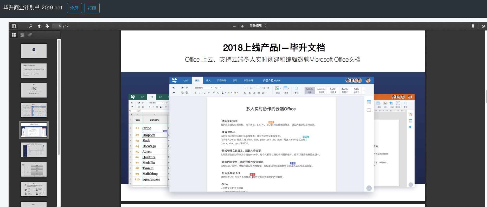The height and width of the screenshot is (207, 487).
Task: Toggle the sidebar panel icon
Action: 14,26
